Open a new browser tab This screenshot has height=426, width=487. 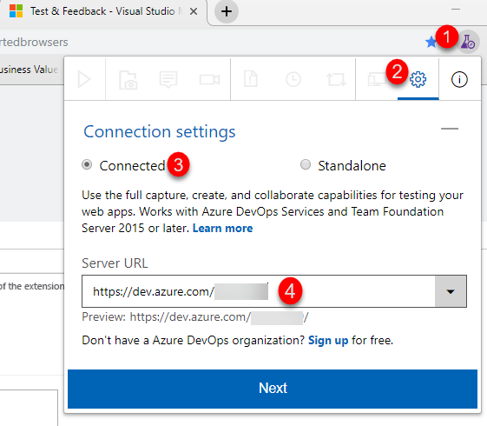pyautogui.click(x=227, y=11)
